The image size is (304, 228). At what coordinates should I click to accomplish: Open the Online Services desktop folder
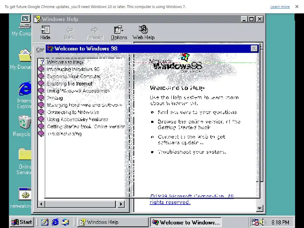tap(24, 162)
